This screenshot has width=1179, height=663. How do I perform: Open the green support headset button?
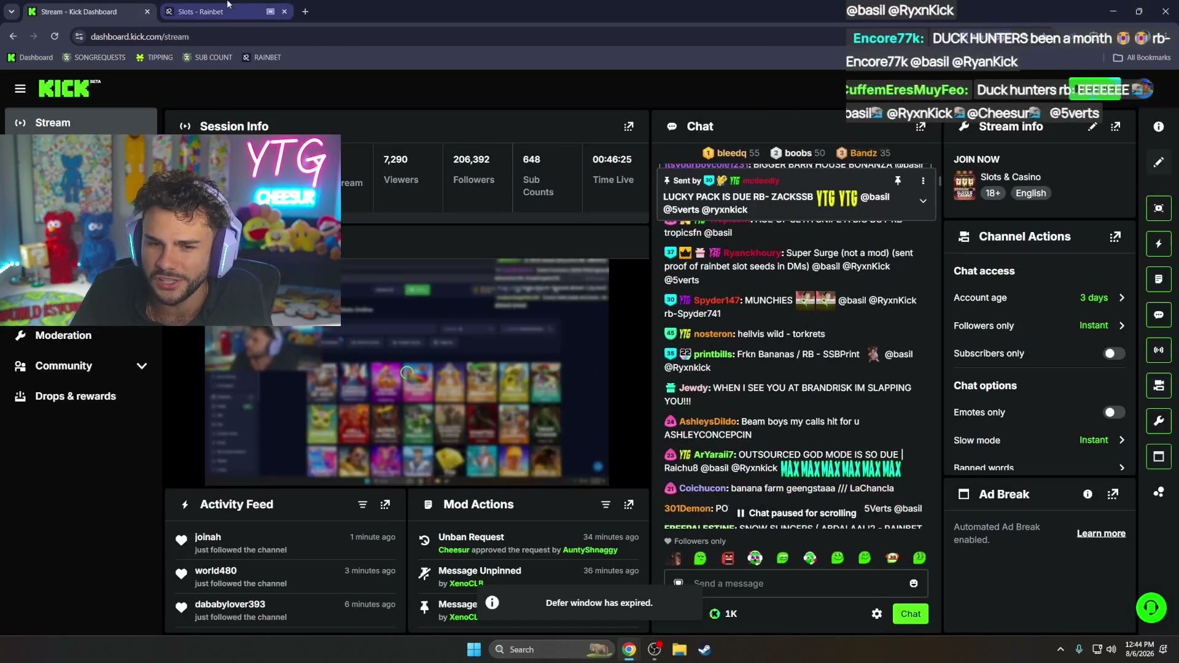tap(1151, 608)
